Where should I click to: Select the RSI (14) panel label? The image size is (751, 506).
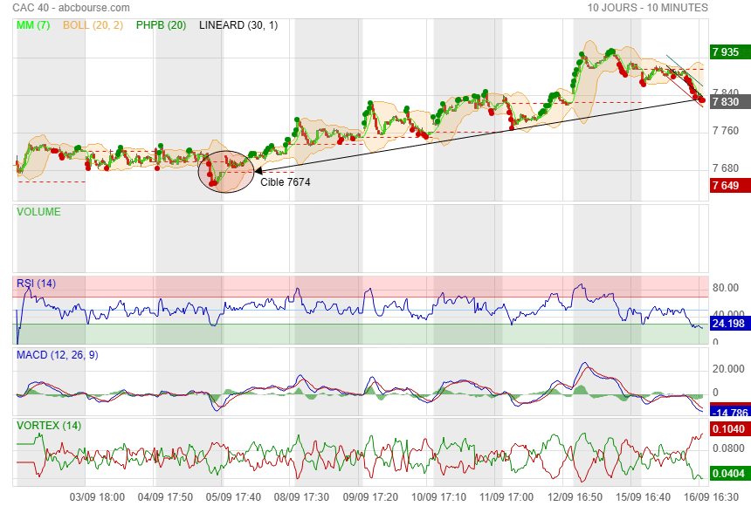tap(37, 283)
